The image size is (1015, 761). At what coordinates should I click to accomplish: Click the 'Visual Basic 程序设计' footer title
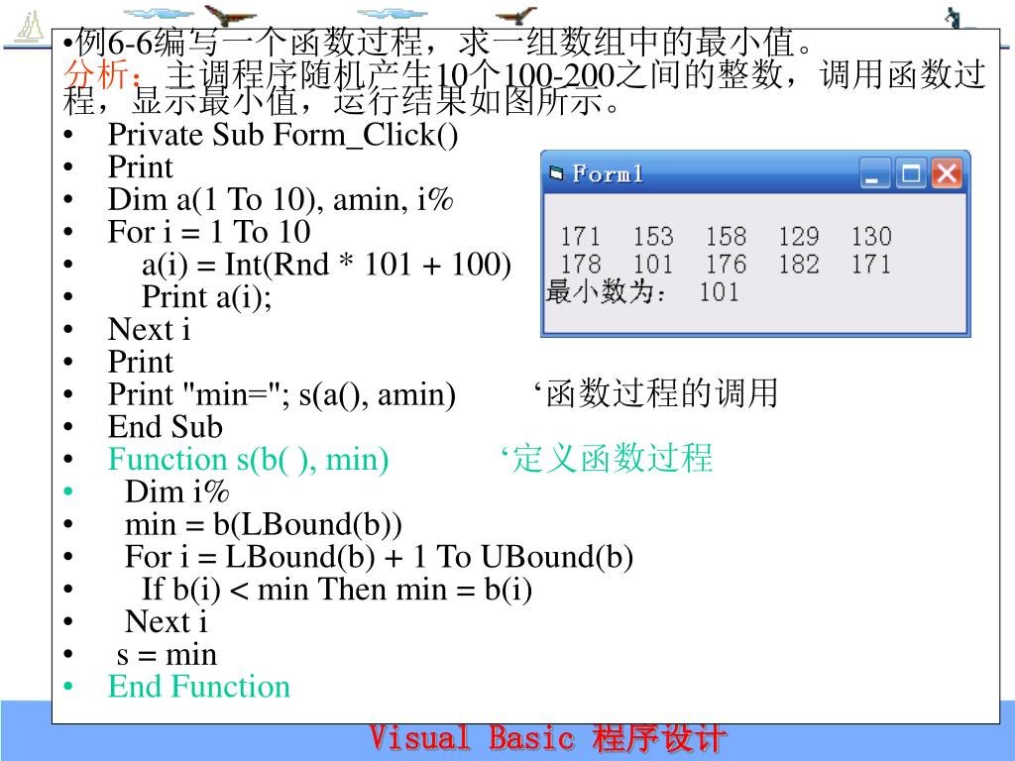547,739
